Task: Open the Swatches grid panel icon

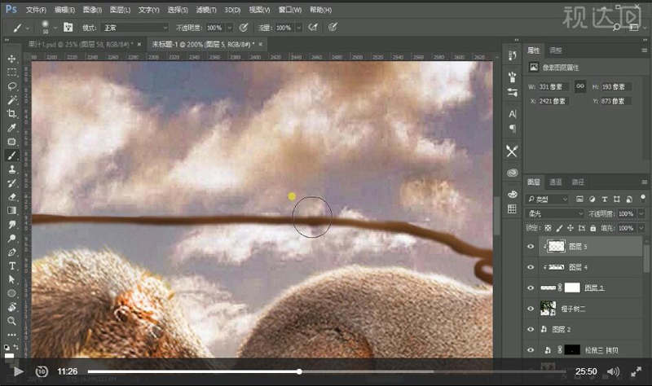Action: 513,209
